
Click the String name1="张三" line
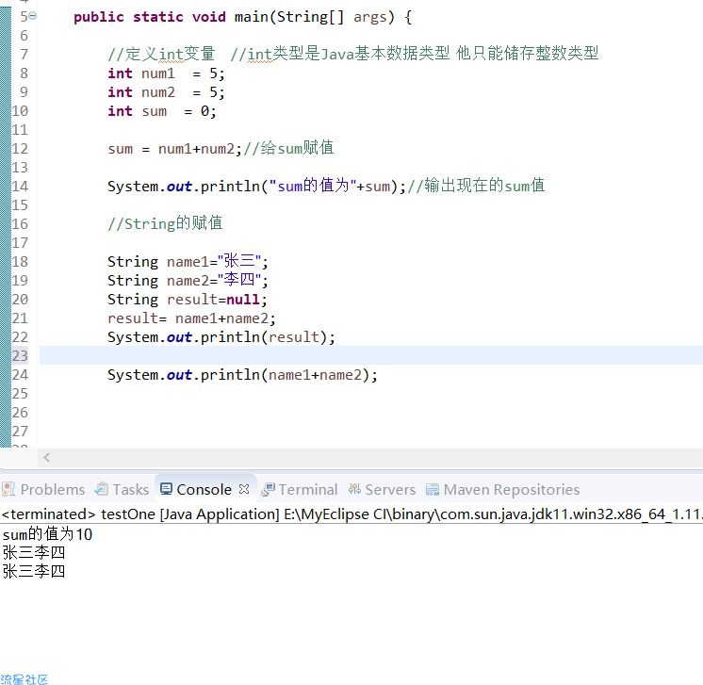[x=188, y=261]
